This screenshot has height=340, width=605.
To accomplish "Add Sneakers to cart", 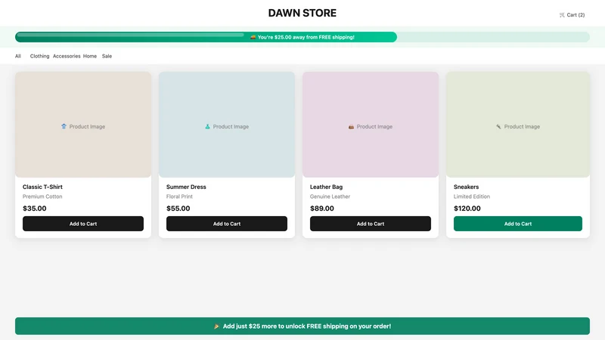I will point(518,224).
